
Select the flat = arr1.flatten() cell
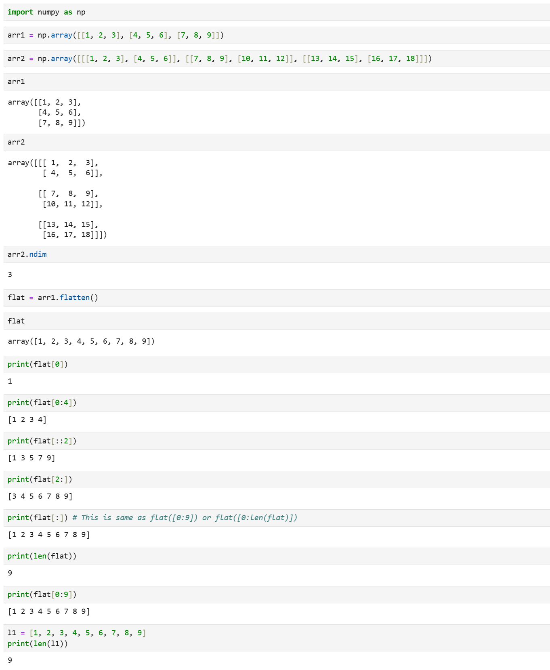(x=53, y=298)
